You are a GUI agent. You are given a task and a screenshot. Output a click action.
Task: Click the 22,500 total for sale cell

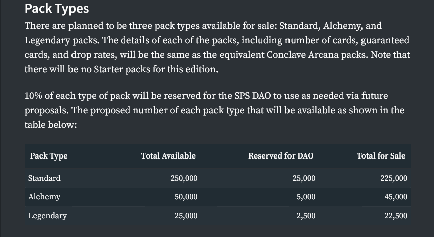396,216
